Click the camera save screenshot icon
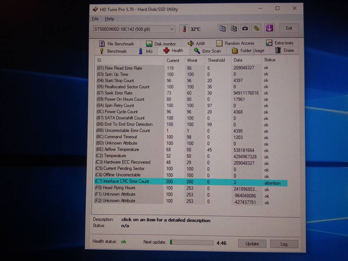The width and height of the screenshot is (348, 261). [245, 29]
